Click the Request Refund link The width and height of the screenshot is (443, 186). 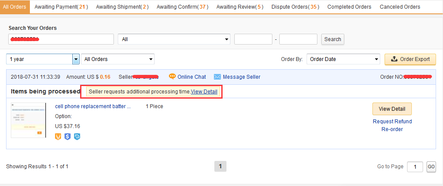(392, 122)
